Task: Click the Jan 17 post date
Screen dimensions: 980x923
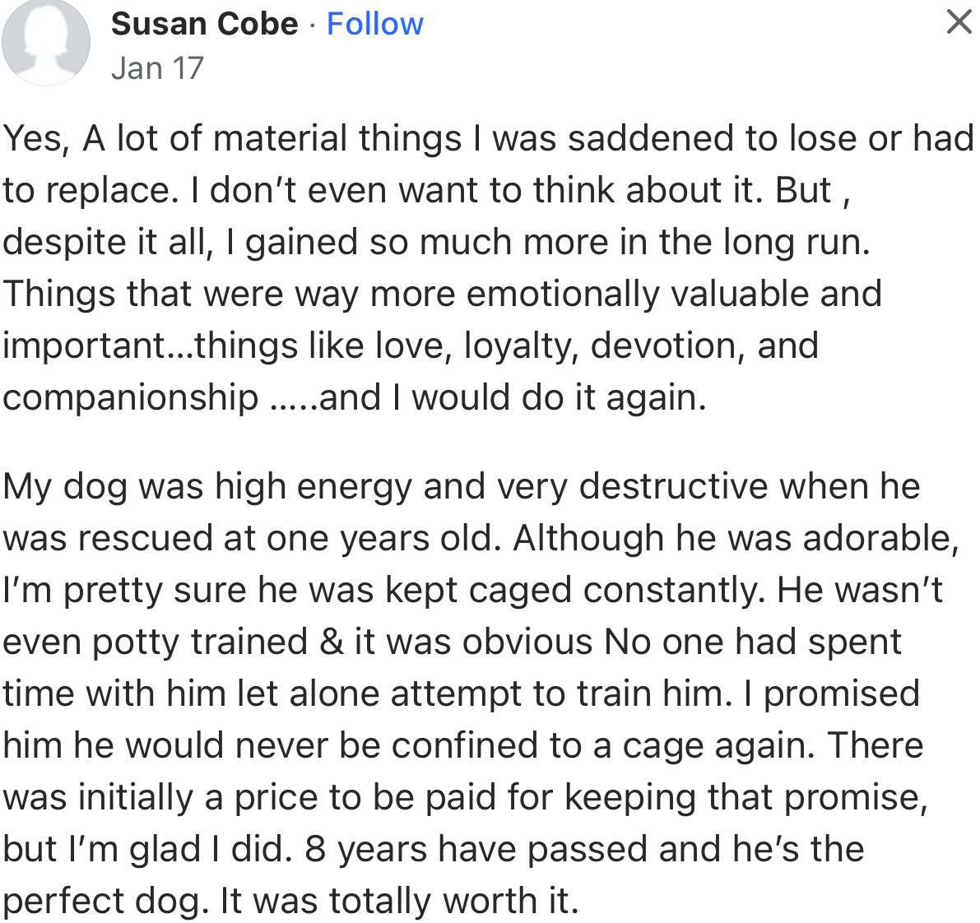Action: 157,68
